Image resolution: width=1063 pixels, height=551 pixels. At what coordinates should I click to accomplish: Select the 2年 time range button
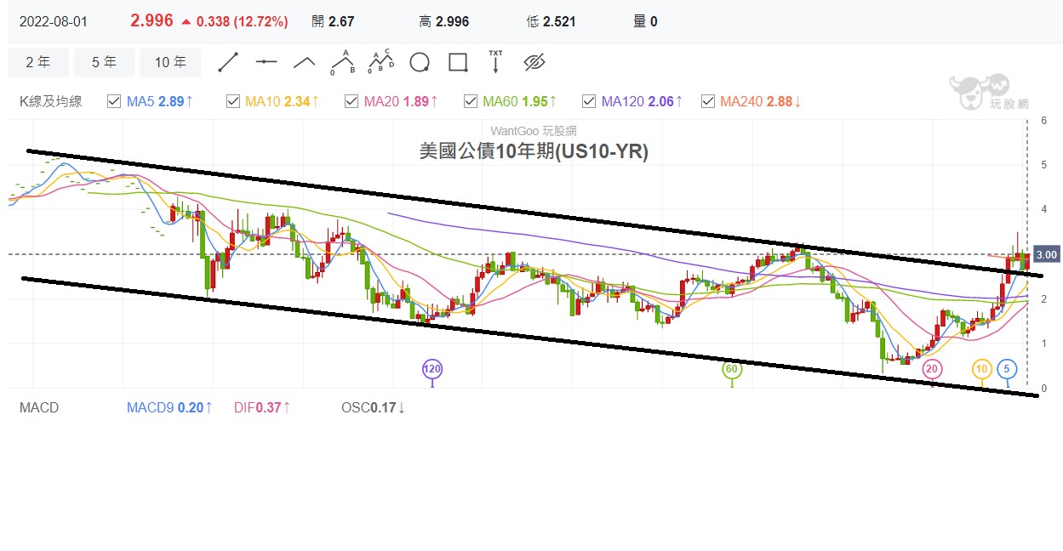[x=37, y=62]
